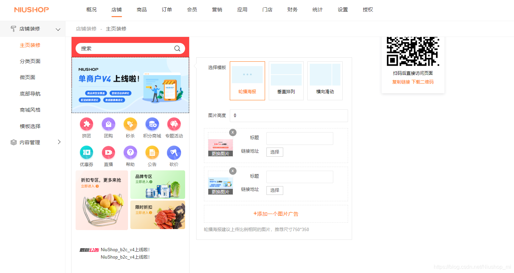514x273 pixels.
Task: Remove the first banner with its X button
Action: click(x=232, y=132)
